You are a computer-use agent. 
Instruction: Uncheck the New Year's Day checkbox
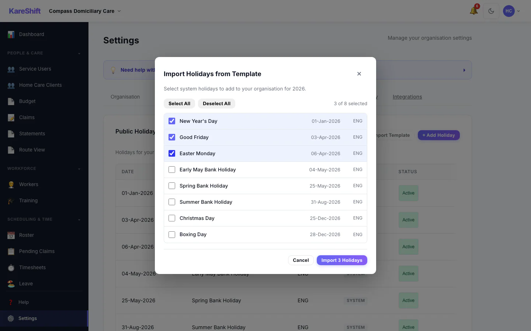(x=172, y=121)
